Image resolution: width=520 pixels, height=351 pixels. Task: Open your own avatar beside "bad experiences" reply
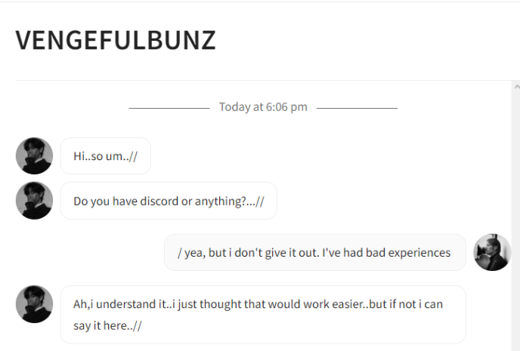[x=492, y=252]
